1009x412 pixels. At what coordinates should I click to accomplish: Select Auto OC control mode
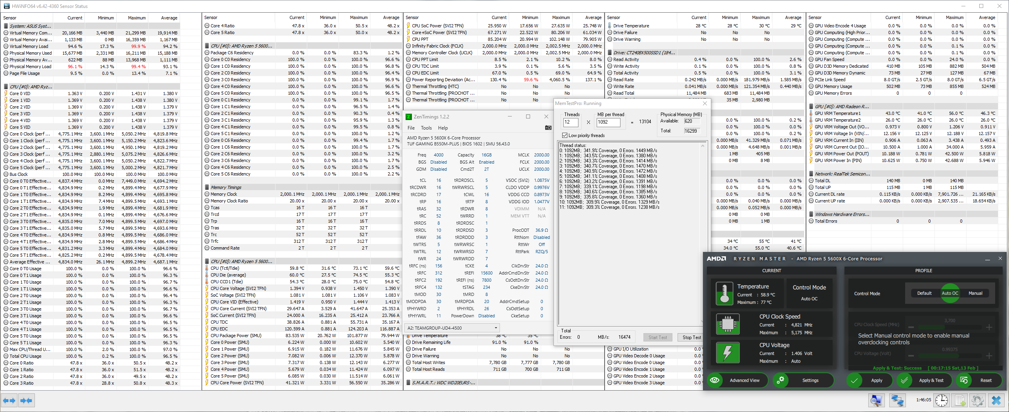(950, 294)
